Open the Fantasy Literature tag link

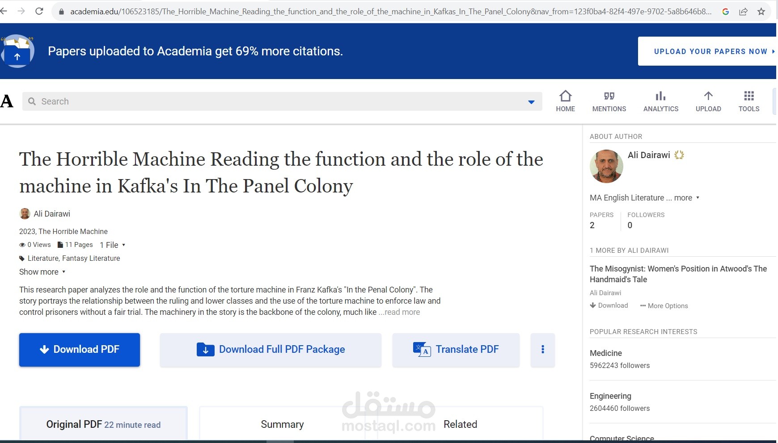(91, 258)
